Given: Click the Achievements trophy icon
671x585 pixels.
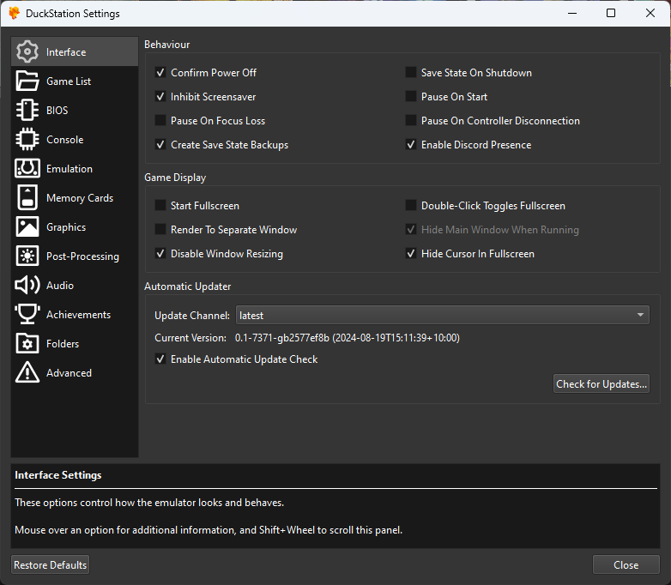Looking at the screenshot, I should (x=27, y=314).
